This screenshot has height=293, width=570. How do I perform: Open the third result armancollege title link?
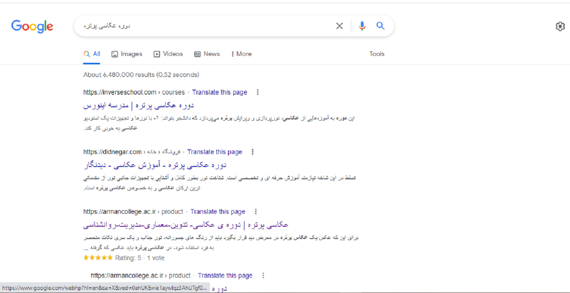point(186,225)
